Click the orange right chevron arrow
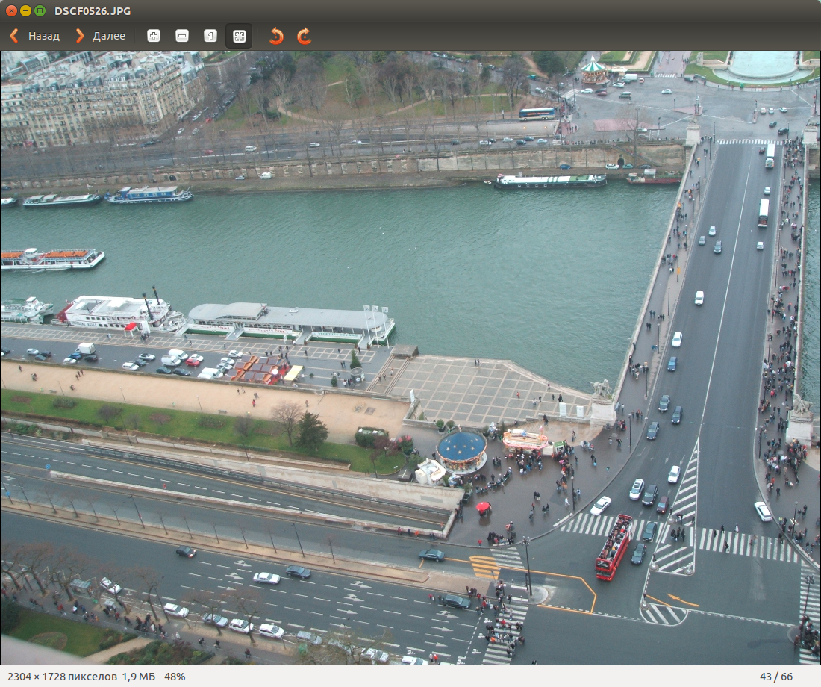 point(80,36)
